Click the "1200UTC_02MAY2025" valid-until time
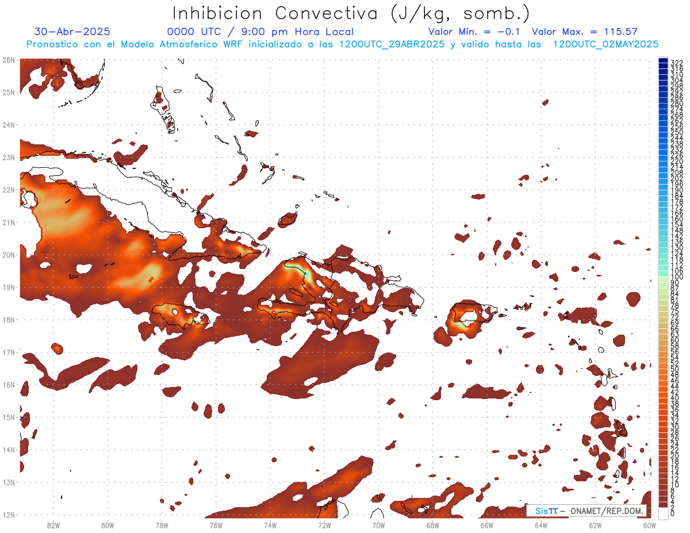The height and width of the screenshot is (533, 690). tap(605, 44)
